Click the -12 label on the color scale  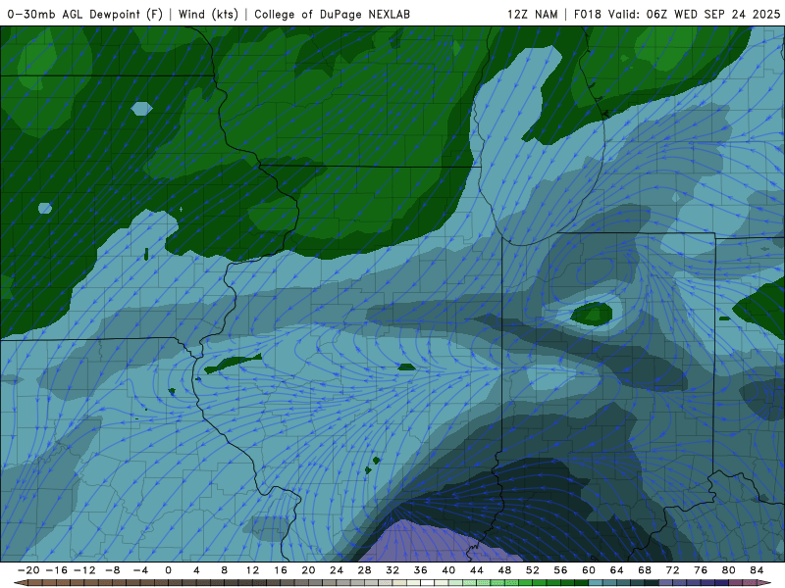[84, 570]
